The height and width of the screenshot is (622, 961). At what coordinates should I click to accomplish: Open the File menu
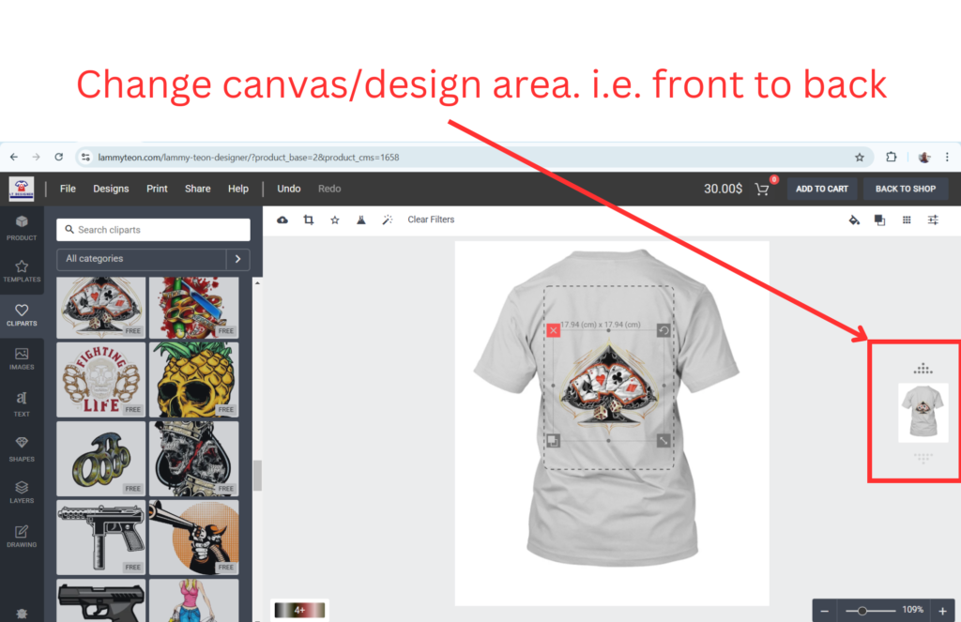pyautogui.click(x=68, y=189)
